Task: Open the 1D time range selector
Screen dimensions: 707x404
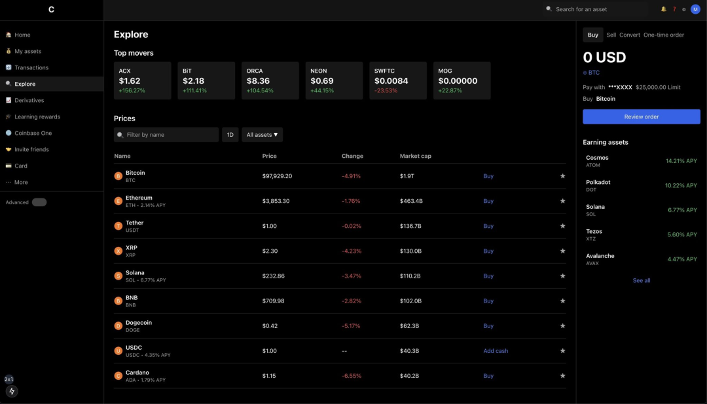Action: [230, 135]
